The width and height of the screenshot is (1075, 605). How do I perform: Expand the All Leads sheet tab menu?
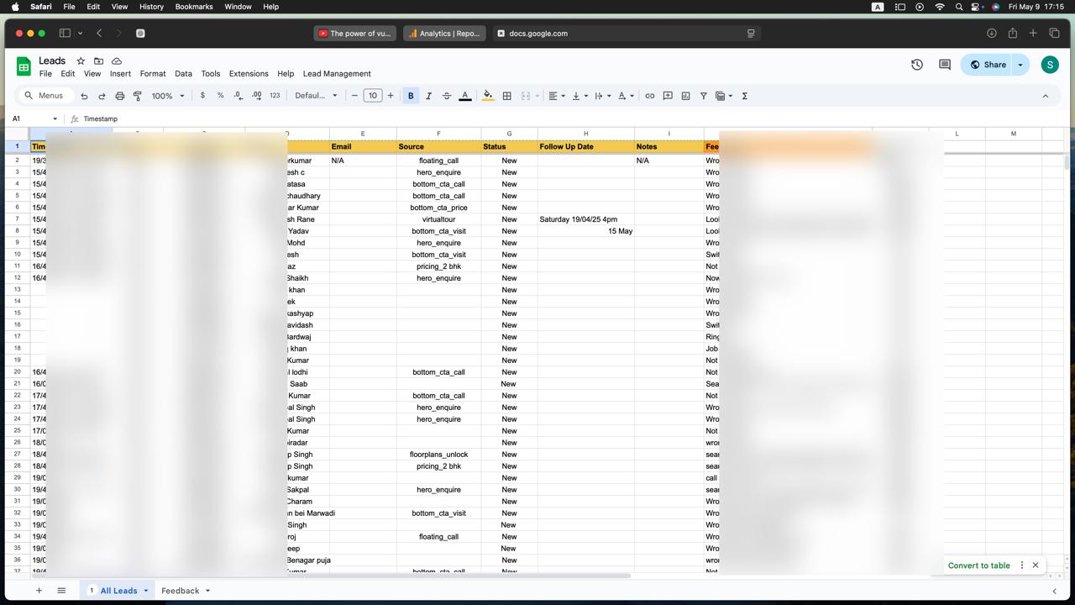pyautogui.click(x=144, y=591)
